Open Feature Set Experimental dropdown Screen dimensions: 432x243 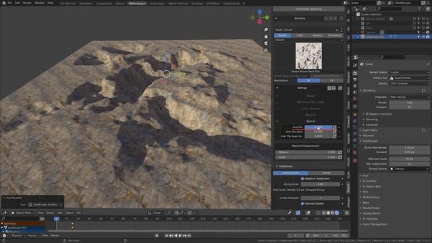tap(410, 78)
